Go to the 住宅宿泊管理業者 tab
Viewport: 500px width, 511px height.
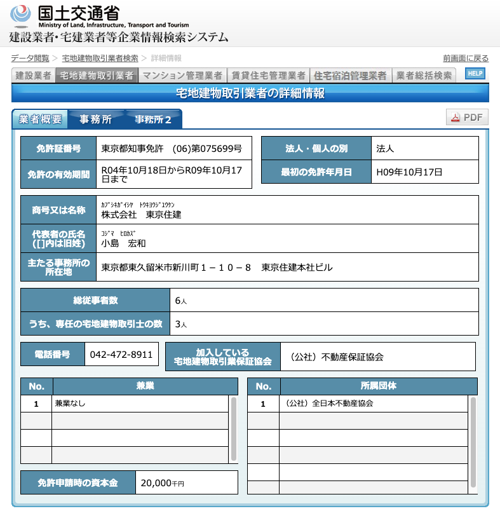(x=350, y=76)
